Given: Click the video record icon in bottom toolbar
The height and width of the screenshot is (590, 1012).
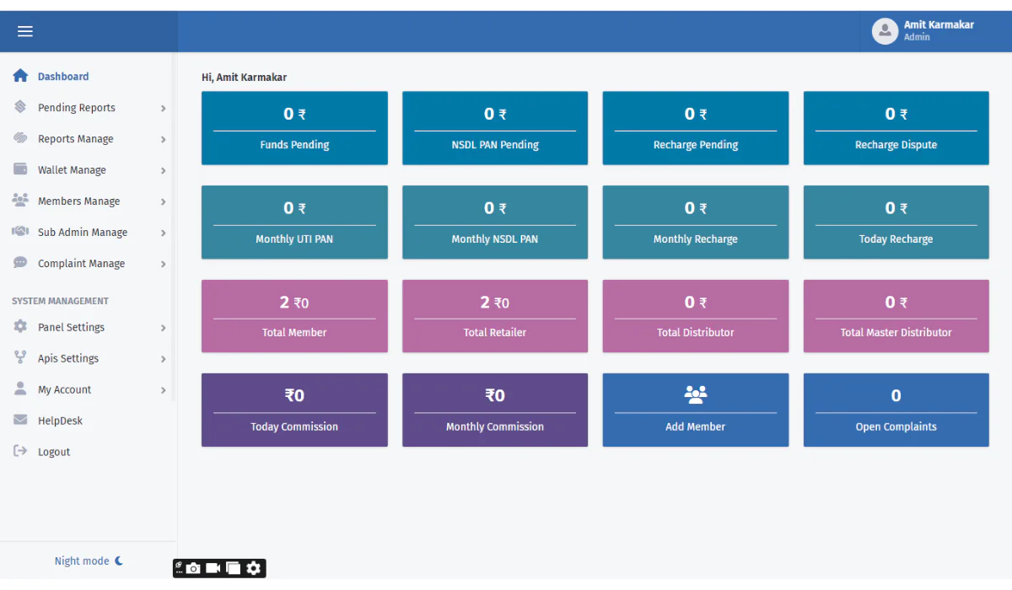Looking at the screenshot, I should tap(213, 568).
